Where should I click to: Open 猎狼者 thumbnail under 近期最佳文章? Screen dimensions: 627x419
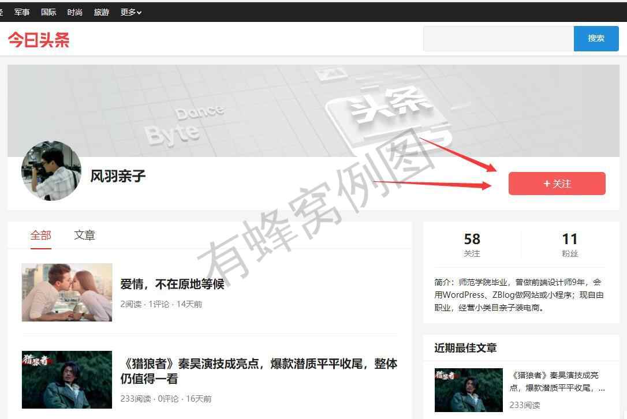point(469,390)
